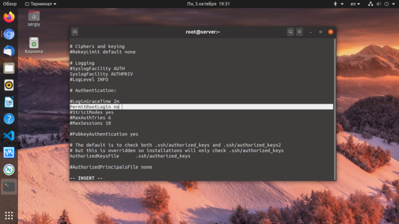Click the #MaxAuthTries 6 line

pos(90,118)
